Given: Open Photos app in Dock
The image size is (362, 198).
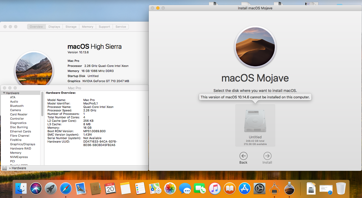Looking at the screenshot, I should coord(170,189).
